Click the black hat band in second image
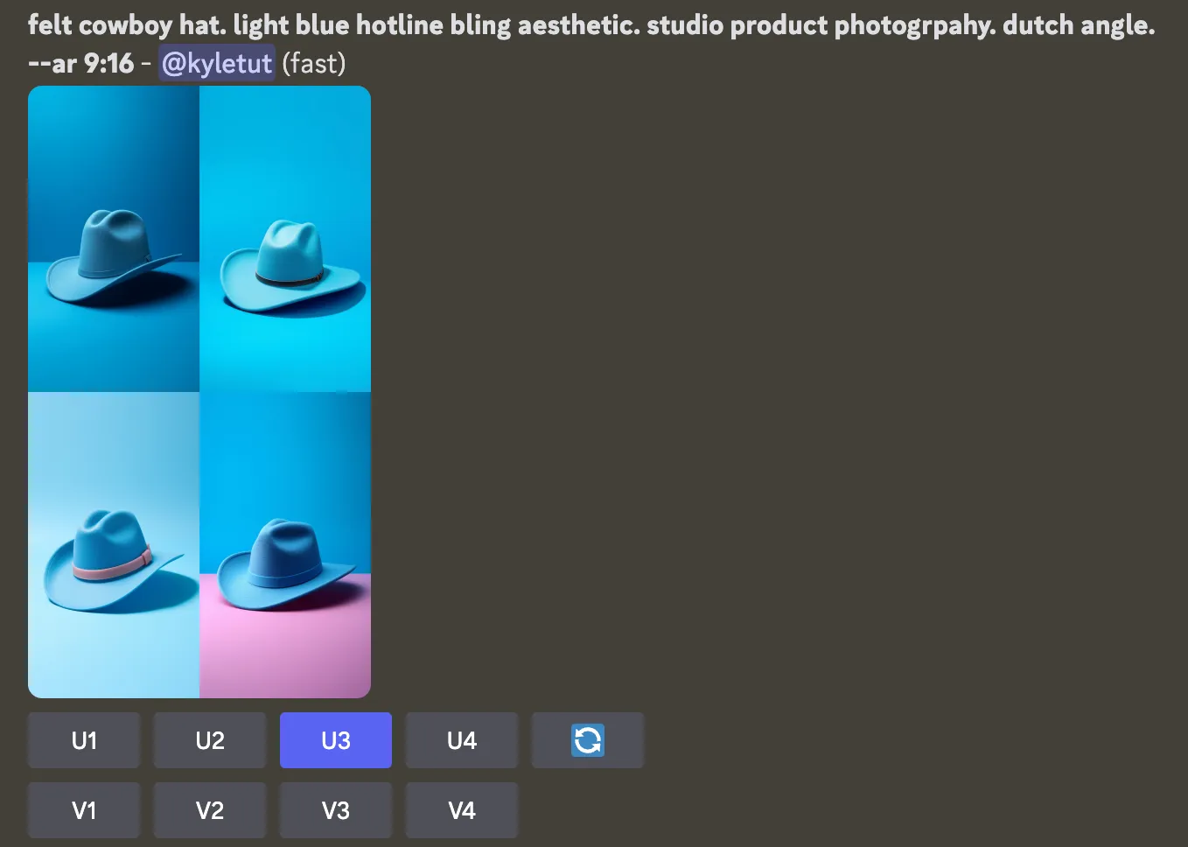 click(290, 278)
